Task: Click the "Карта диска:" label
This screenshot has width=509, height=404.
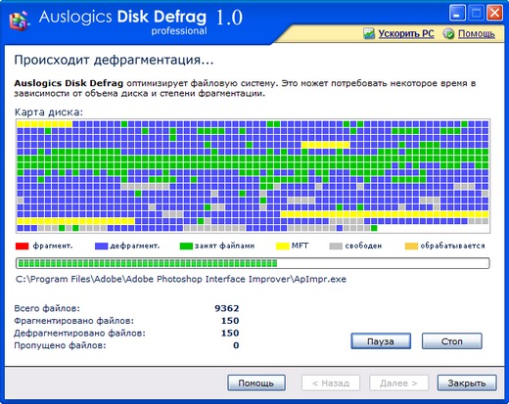Action: (x=49, y=112)
